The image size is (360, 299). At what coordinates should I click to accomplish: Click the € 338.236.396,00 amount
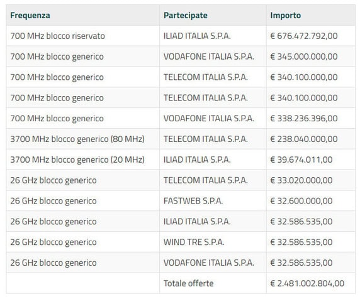click(x=304, y=119)
